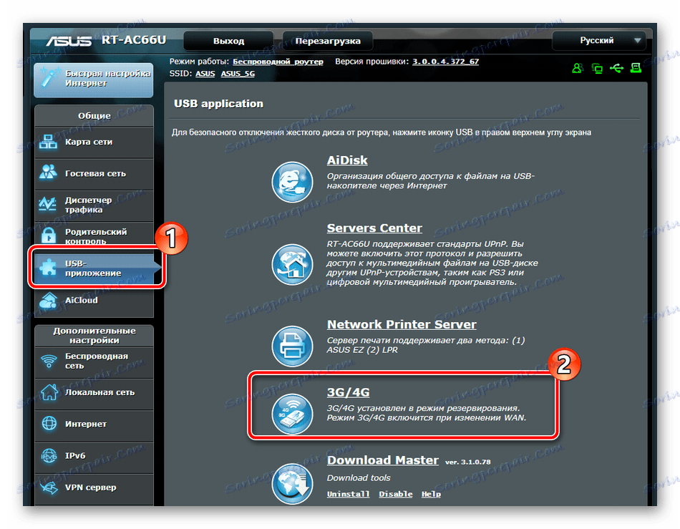Click the Гостевая сеть people icon
Image resolution: width=680 pixels, height=529 pixels.
pos(48,173)
